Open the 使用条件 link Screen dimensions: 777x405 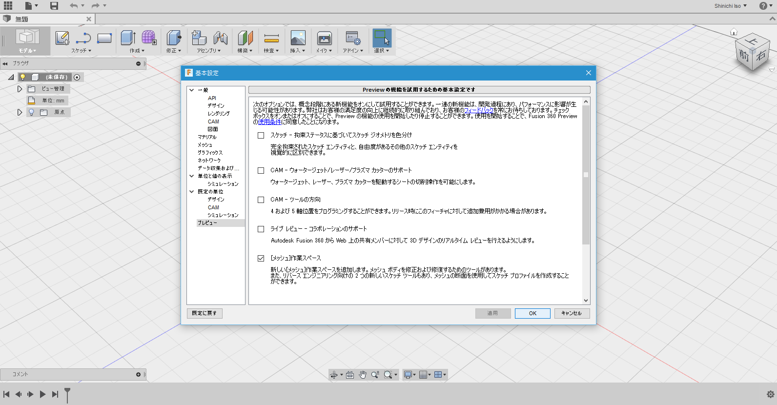tap(269, 122)
